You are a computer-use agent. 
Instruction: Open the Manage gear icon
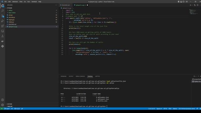pyautogui.click(x=3, y=105)
